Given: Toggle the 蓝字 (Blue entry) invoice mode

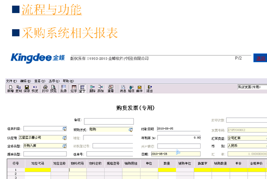Looking at the screenshot, I should pos(82,89).
